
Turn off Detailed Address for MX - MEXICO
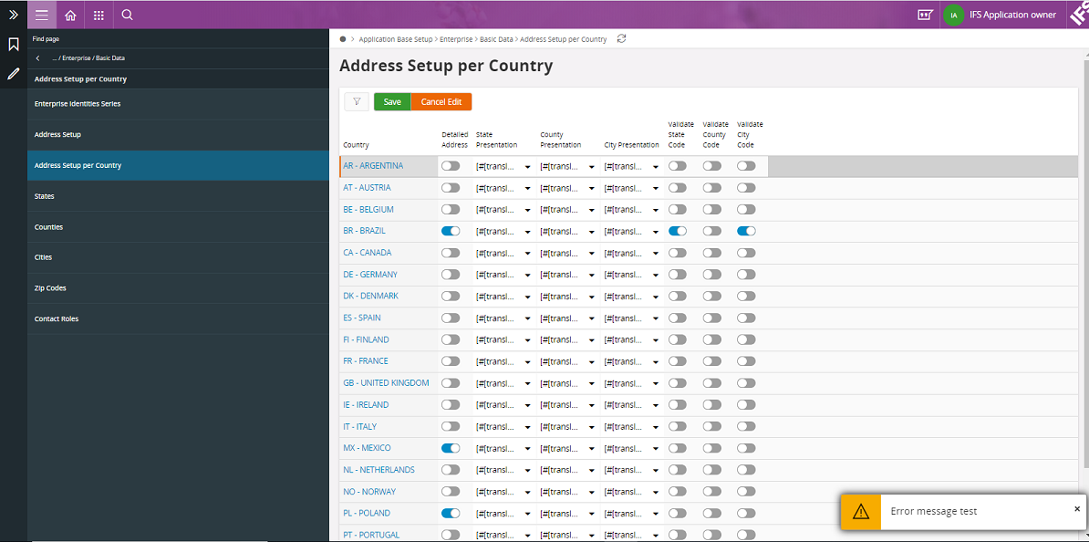[x=451, y=448]
